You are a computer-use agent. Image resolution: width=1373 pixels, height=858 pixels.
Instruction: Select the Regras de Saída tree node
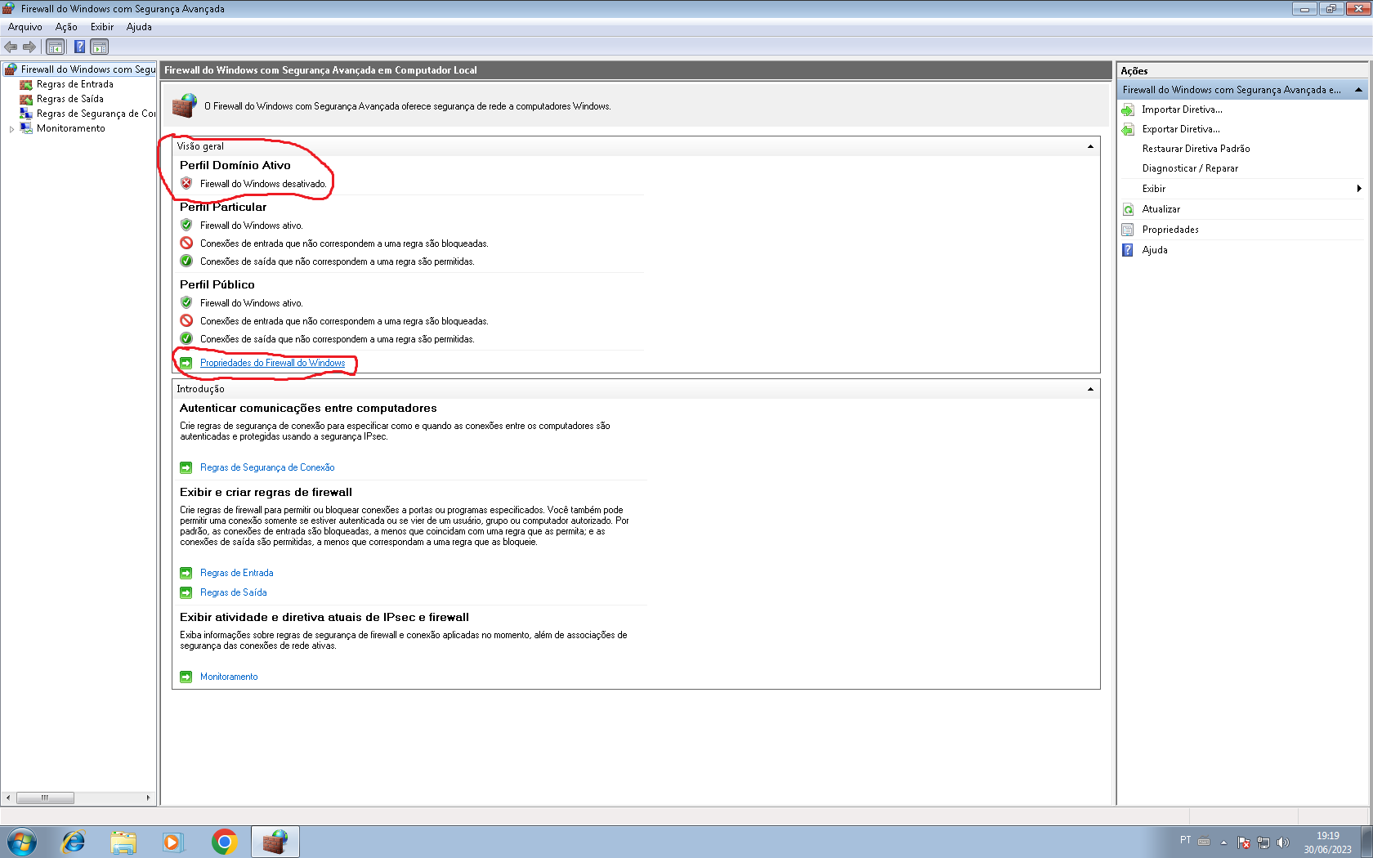pyautogui.click(x=69, y=99)
